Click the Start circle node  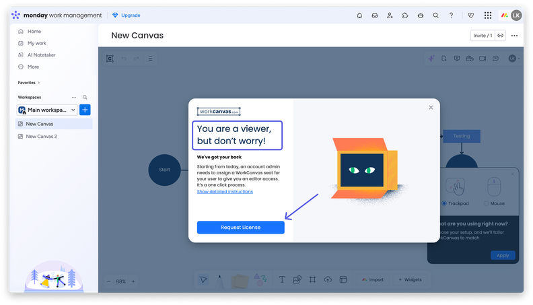164,170
